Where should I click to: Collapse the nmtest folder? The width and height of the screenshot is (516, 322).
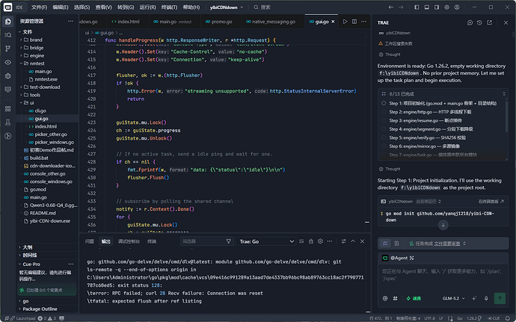(48, 64)
